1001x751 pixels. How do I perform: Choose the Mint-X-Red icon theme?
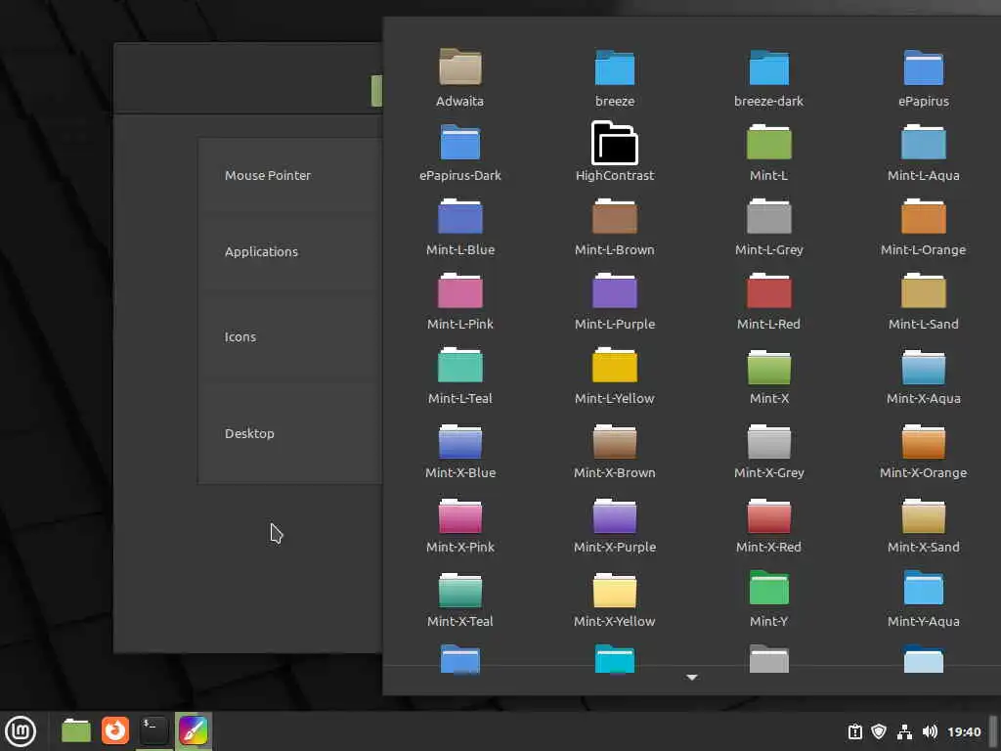point(768,524)
